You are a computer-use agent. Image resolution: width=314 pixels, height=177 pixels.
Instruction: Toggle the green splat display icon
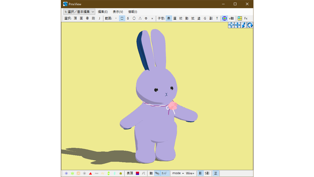tap(73, 173)
